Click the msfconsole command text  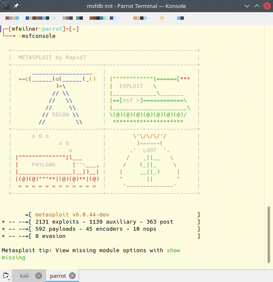tap(39, 36)
